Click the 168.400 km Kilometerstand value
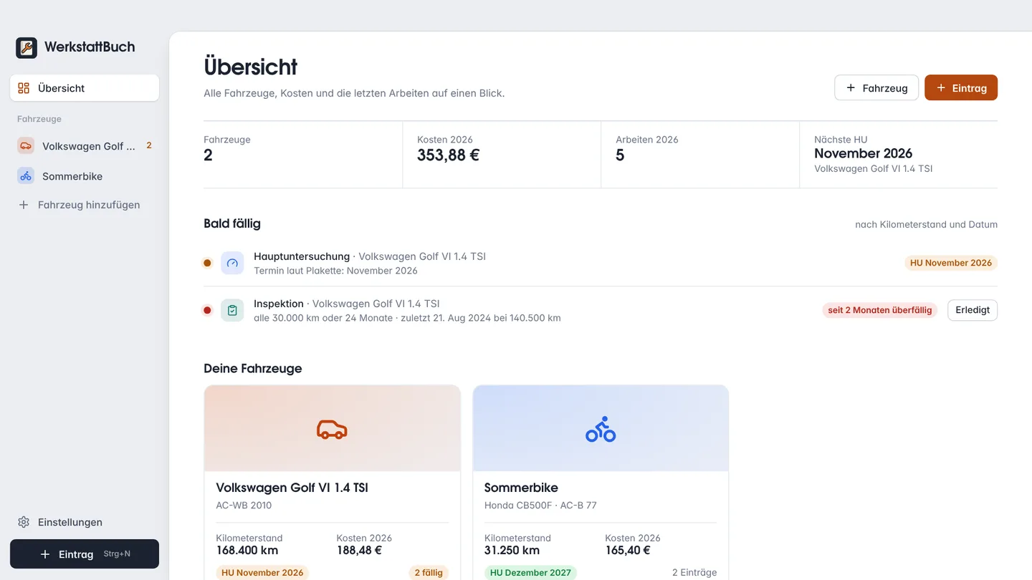Viewport: 1032px width, 580px height. pos(247,550)
